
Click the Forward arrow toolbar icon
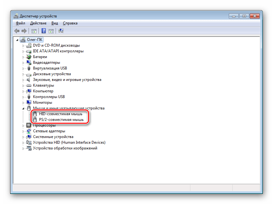(24, 31)
